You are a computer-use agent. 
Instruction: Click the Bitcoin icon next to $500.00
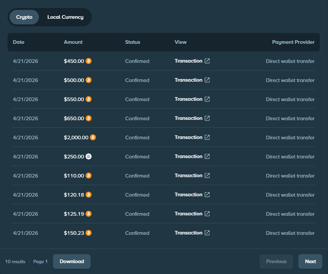[x=89, y=80]
